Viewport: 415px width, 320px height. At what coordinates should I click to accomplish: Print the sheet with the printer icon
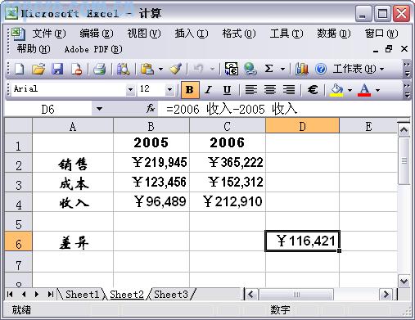pyautogui.click(x=100, y=69)
